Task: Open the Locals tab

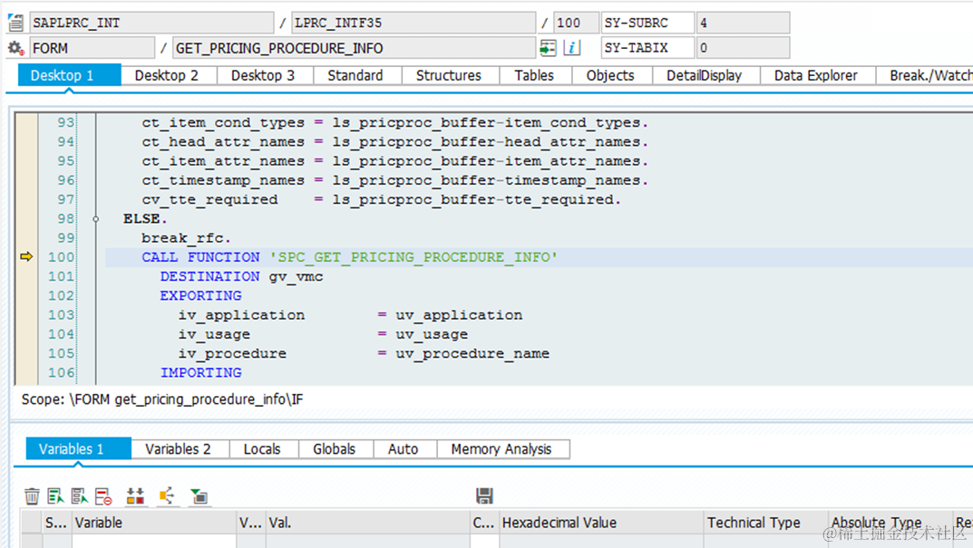Action: [x=262, y=449]
